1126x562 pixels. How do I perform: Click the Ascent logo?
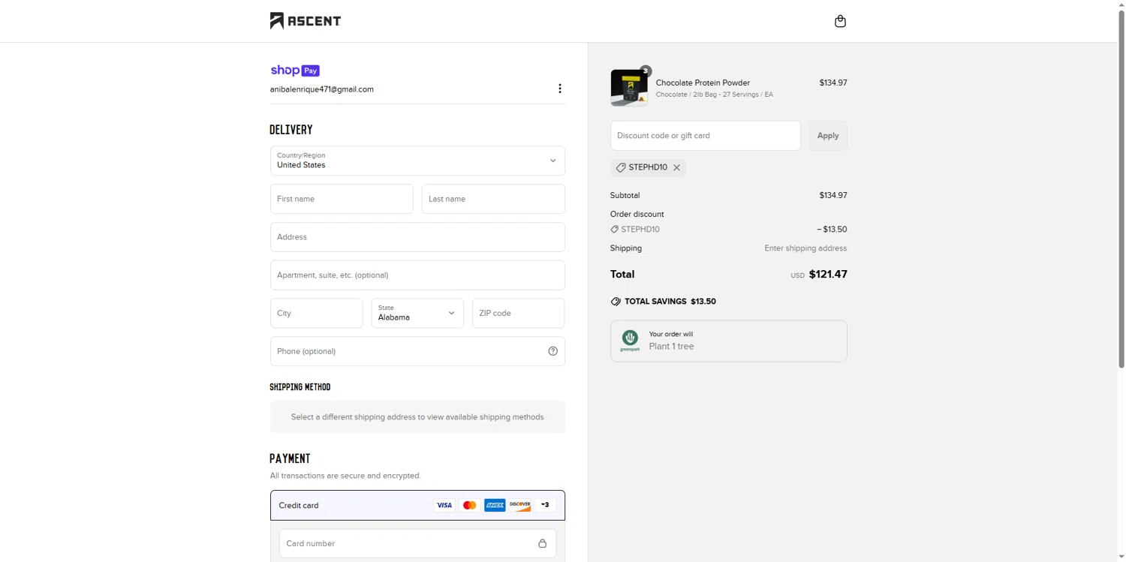coord(306,21)
